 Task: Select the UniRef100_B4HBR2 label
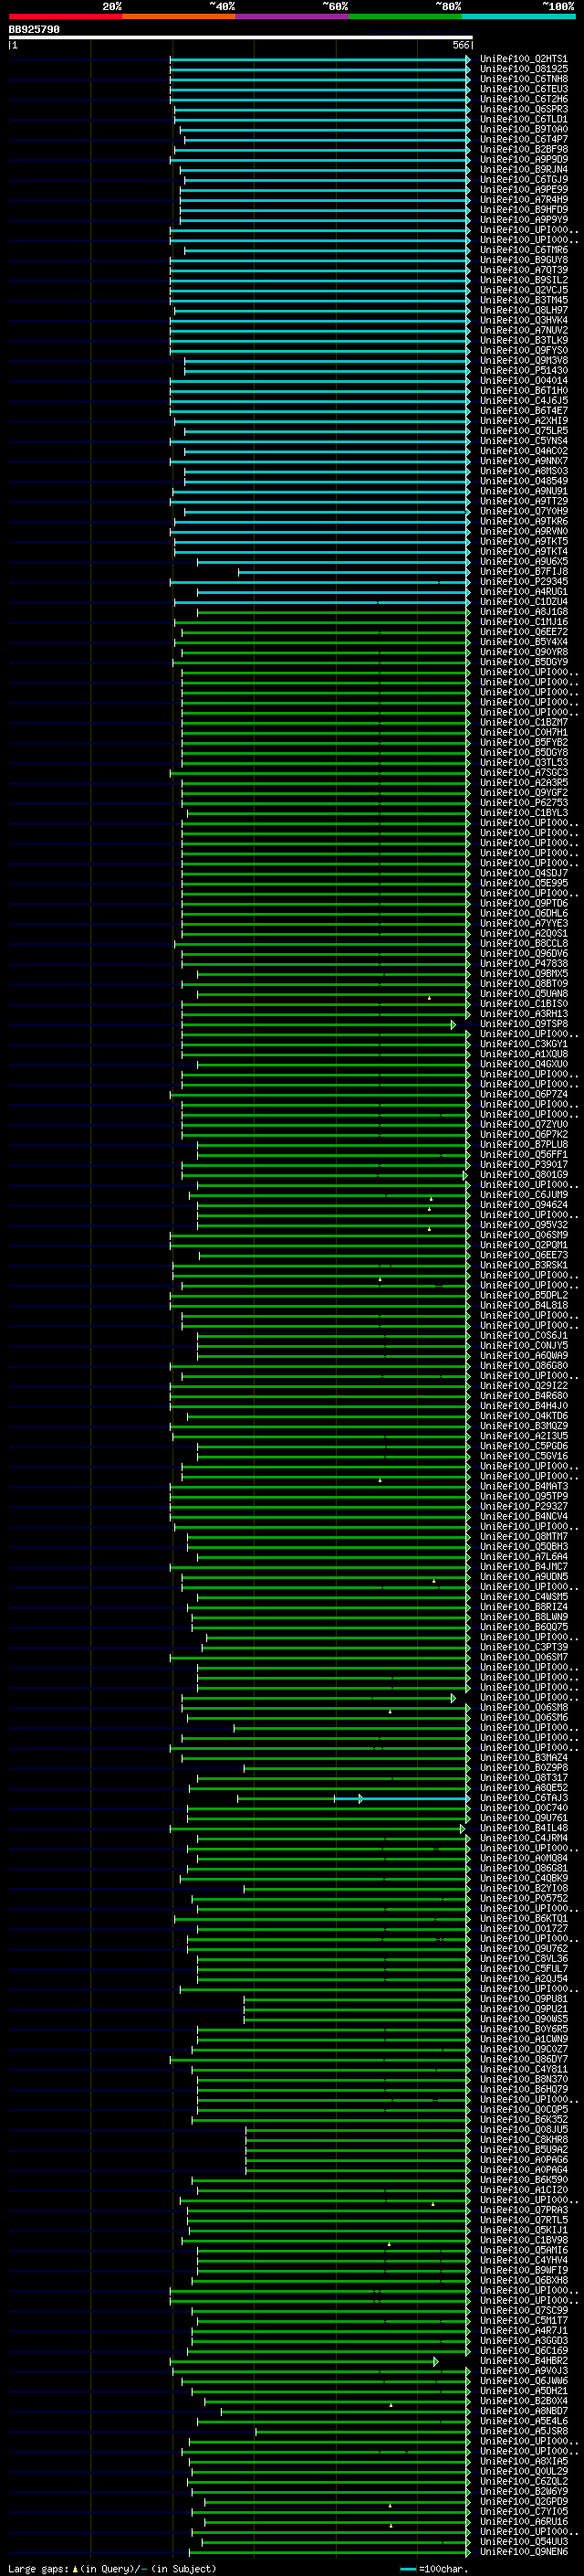(x=523, y=2362)
